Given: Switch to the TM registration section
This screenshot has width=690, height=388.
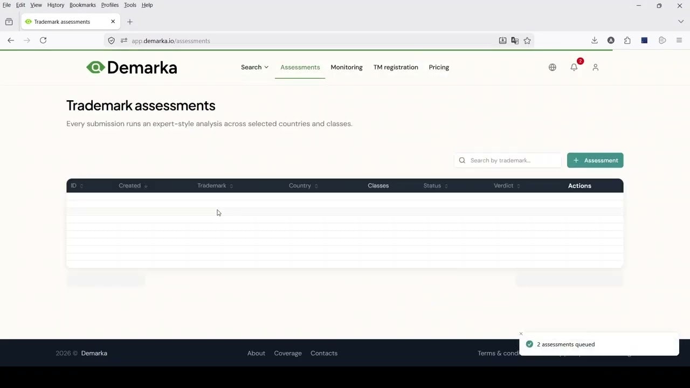Looking at the screenshot, I should point(396,67).
